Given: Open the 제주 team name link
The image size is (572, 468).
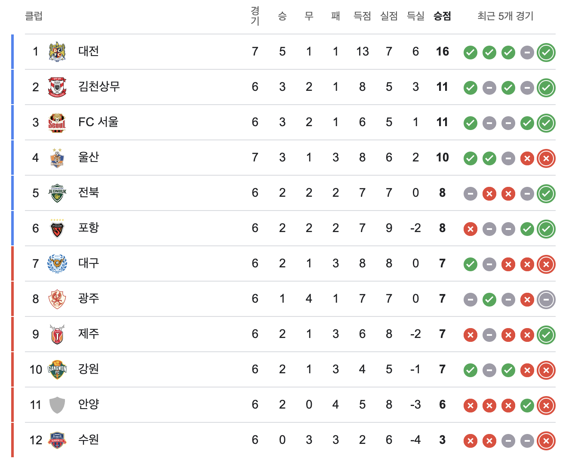Looking at the screenshot, I should [x=89, y=333].
